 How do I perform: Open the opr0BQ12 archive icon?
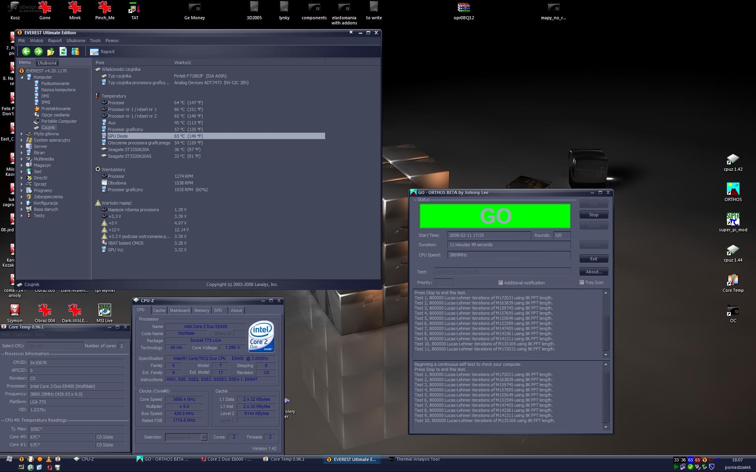pyautogui.click(x=464, y=11)
